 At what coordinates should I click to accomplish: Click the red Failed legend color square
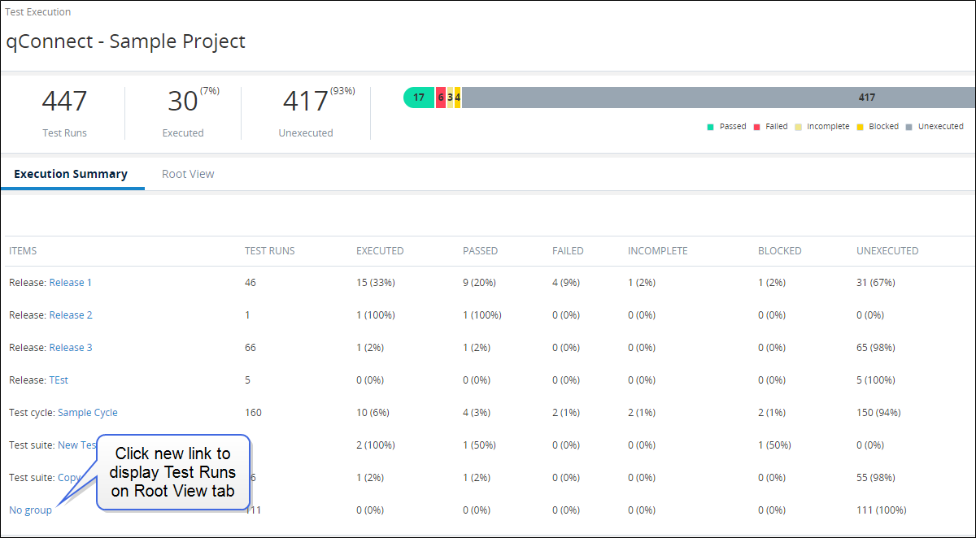coord(757,127)
